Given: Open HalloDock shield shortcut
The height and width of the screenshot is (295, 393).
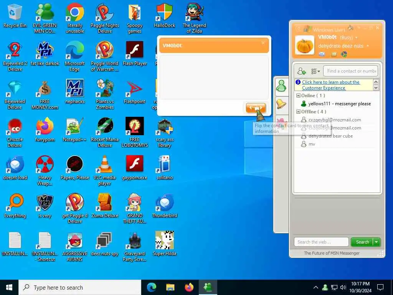Looking at the screenshot, I should pyautogui.click(x=164, y=16).
